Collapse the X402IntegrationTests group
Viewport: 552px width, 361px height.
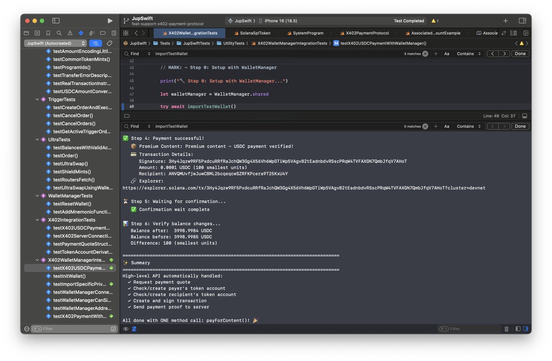click(x=37, y=220)
